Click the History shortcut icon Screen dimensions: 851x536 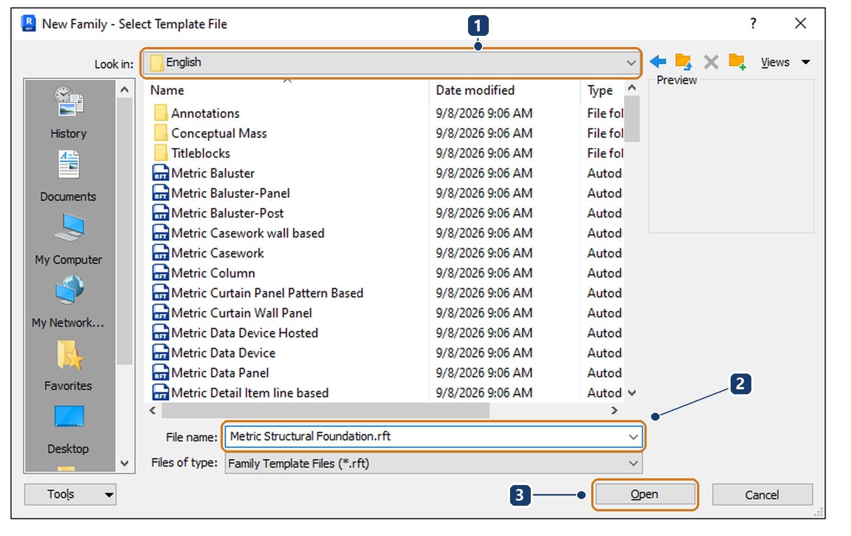(x=69, y=101)
